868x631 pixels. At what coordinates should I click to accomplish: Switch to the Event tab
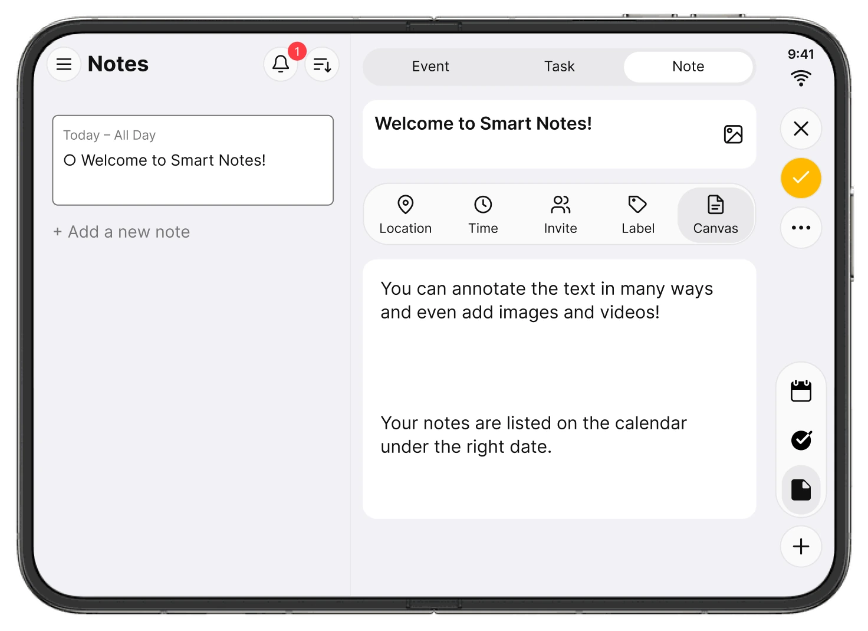pyautogui.click(x=430, y=67)
